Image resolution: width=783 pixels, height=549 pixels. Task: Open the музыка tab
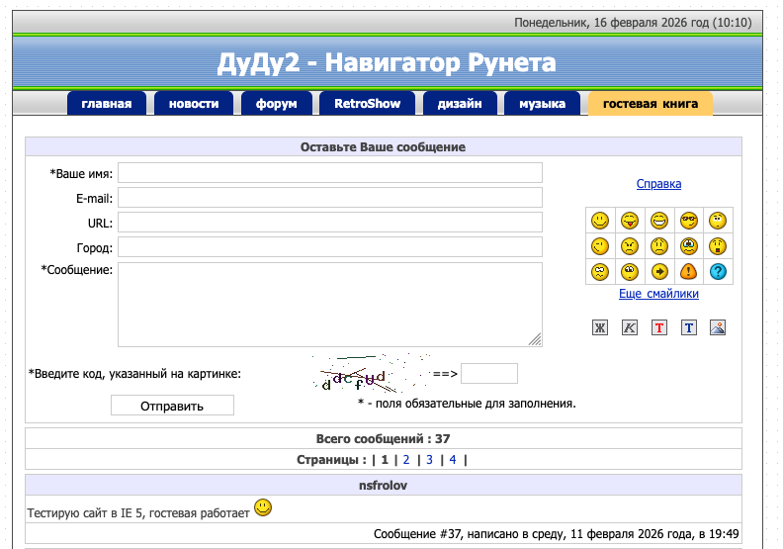[x=542, y=104]
